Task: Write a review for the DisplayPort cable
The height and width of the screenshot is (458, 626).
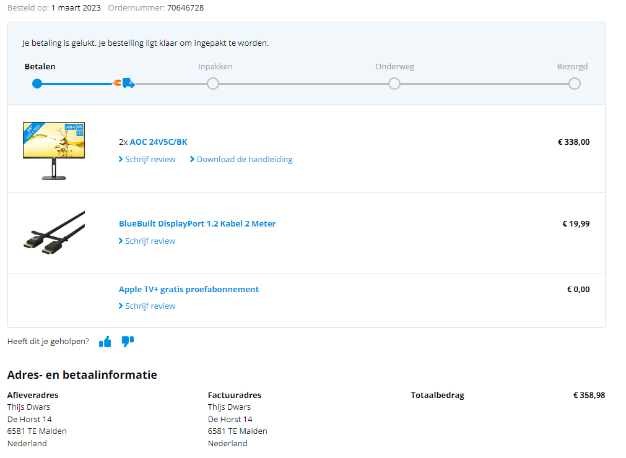Action: 150,241
